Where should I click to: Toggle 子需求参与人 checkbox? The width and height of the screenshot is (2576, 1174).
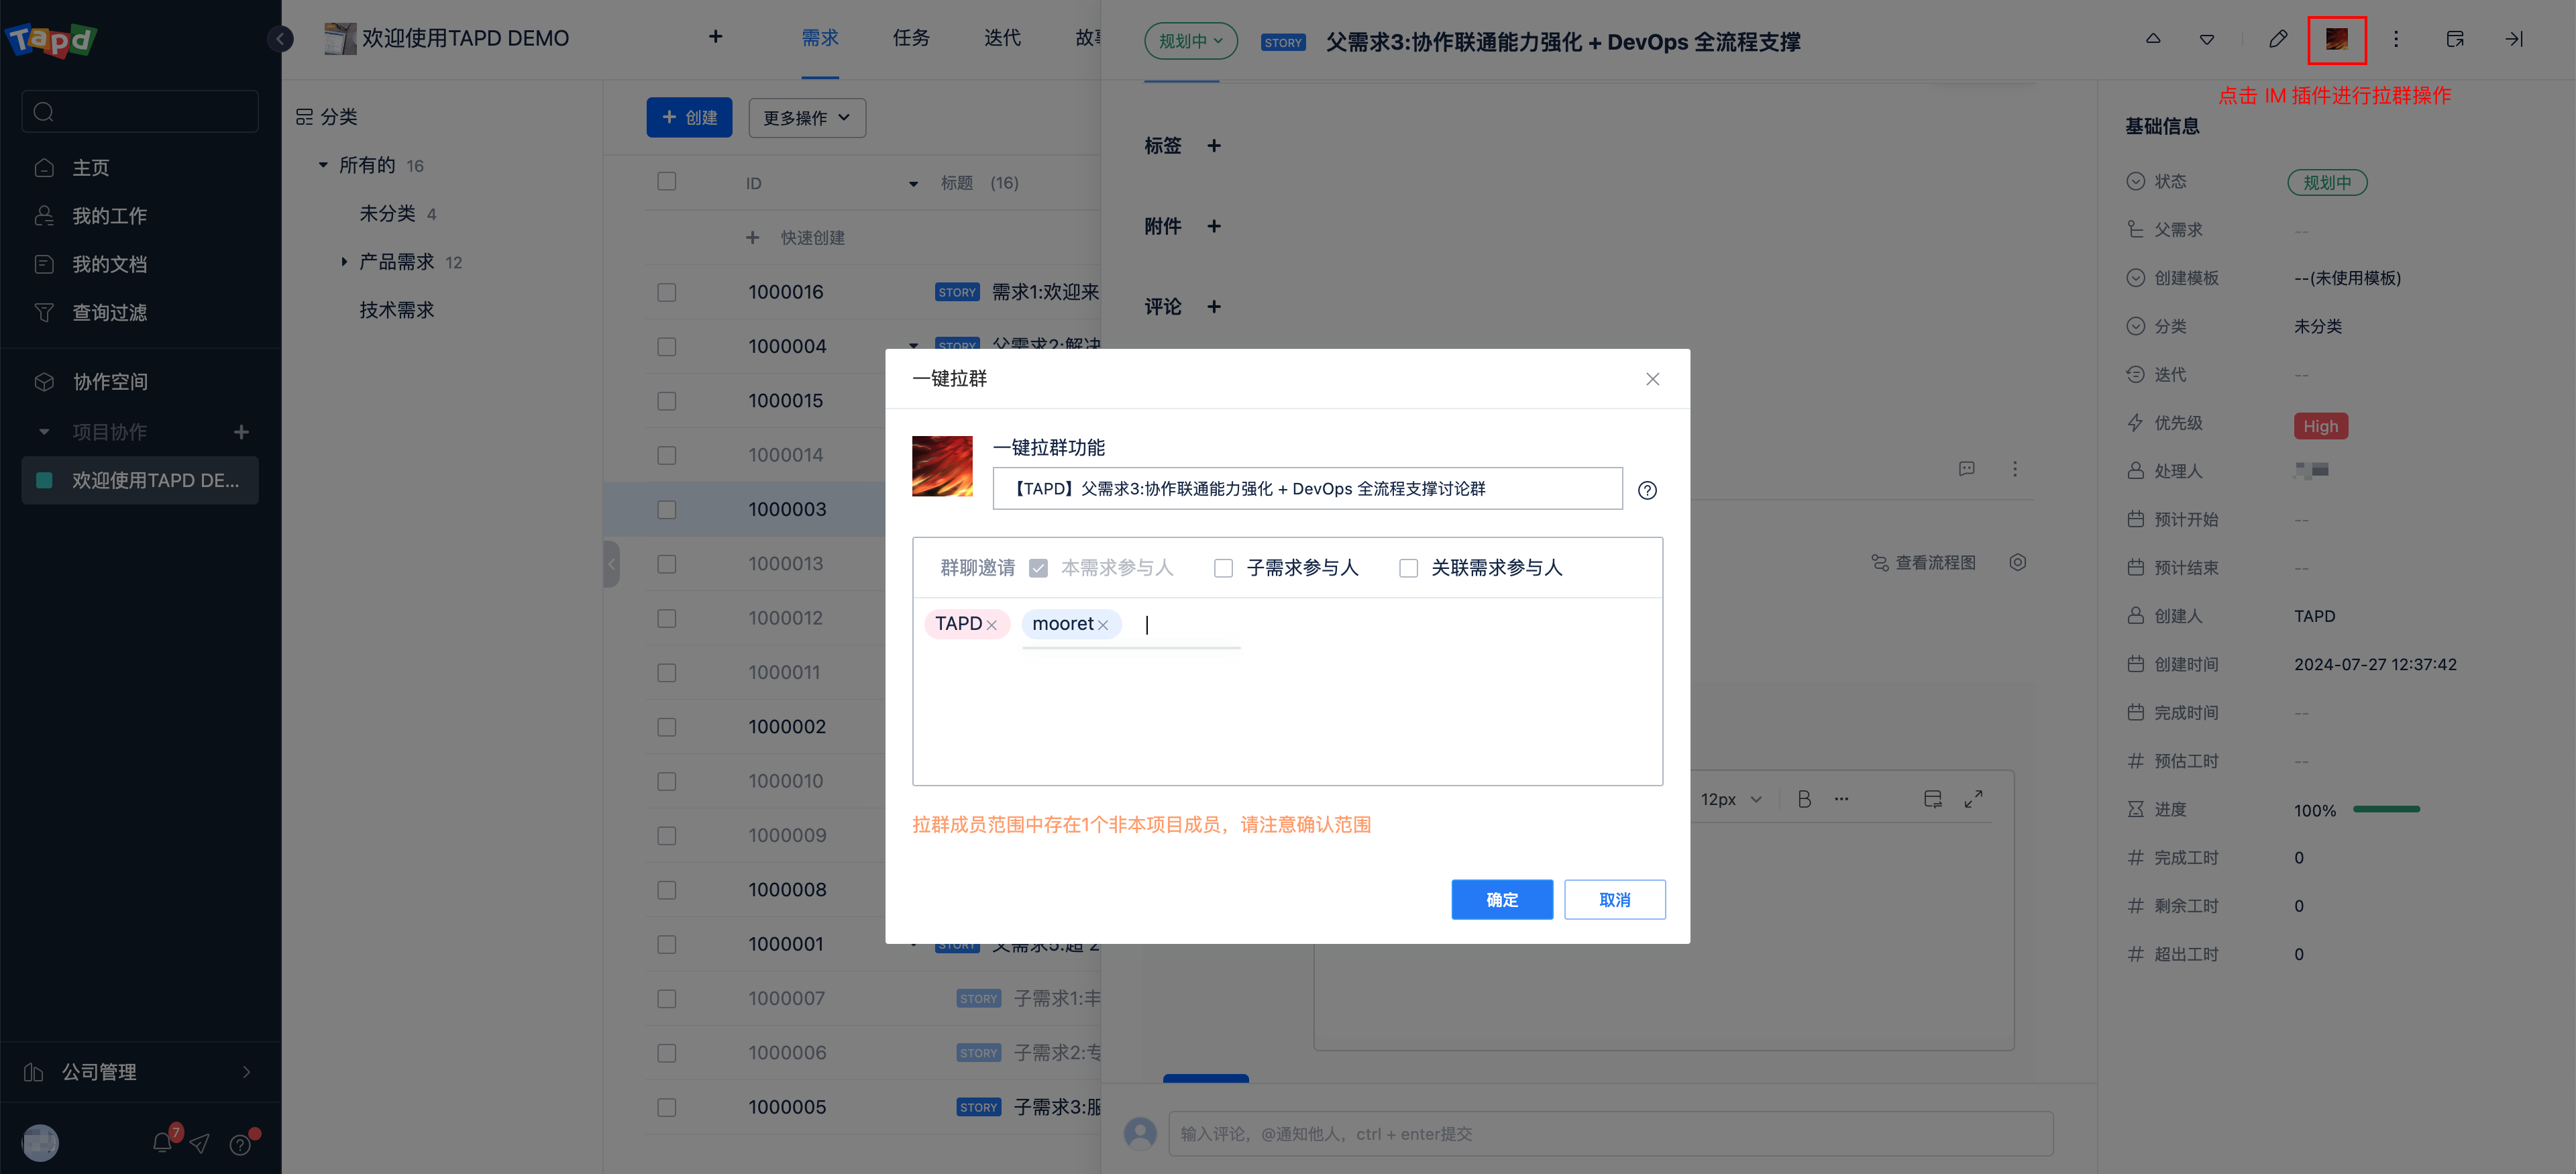(x=1223, y=568)
